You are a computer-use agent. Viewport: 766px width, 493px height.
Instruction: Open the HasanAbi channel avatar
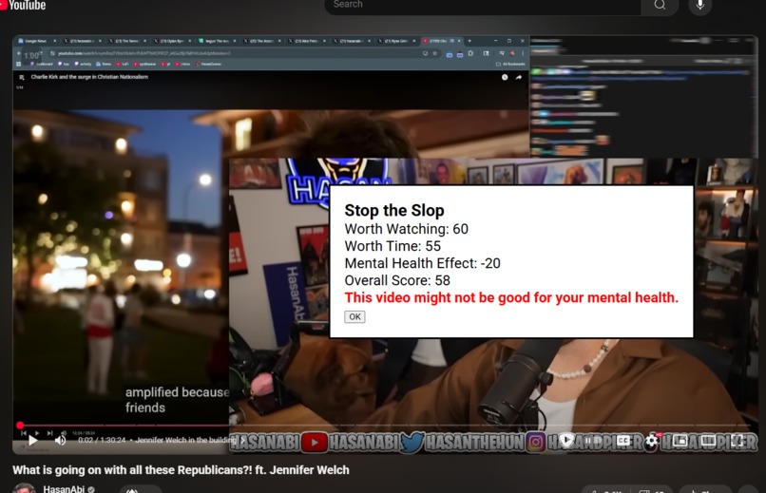click(x=24, y=488)
